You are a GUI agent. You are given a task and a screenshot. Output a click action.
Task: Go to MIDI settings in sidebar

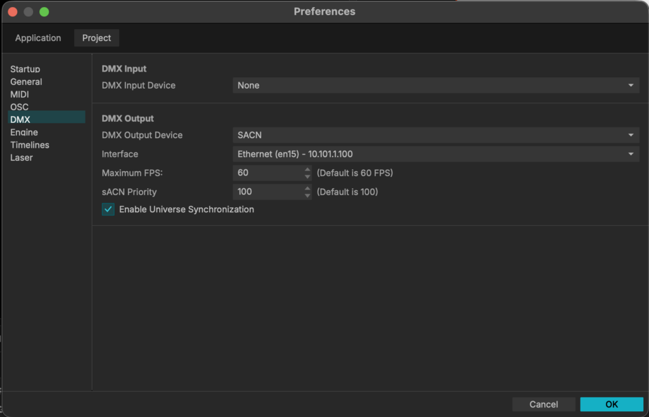(20, 94)
